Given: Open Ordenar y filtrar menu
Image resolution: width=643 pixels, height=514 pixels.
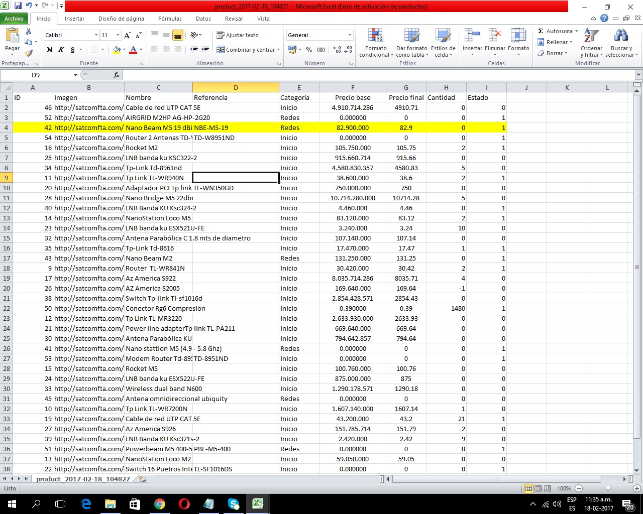Looking at the screenshot, I should 592,43.
